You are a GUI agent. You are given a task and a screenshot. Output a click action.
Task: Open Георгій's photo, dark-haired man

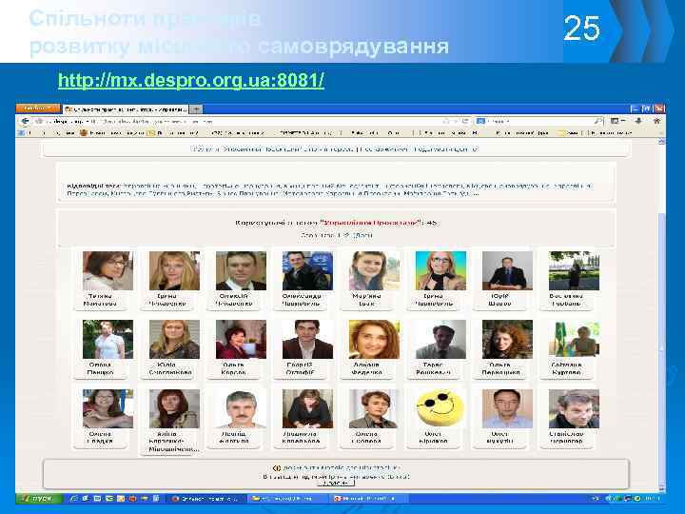tap(307, 339)
